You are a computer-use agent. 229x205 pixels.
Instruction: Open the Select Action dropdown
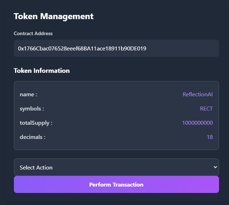point(116,167)
